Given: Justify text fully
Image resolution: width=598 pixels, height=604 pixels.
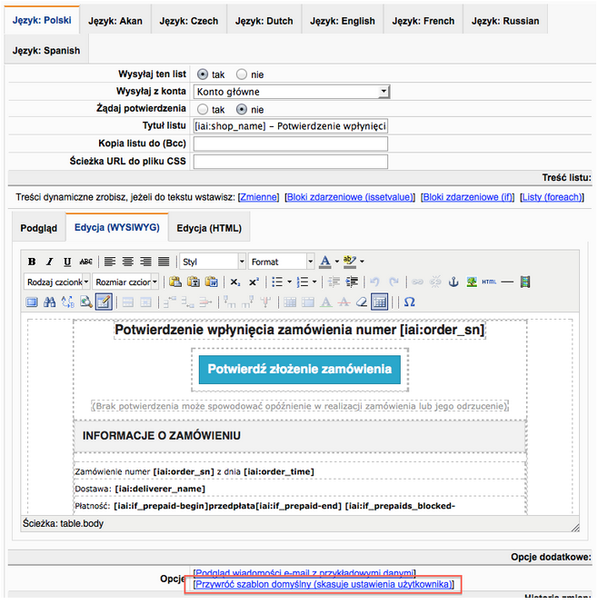Looking at the screenshot, I should [164, 262].
